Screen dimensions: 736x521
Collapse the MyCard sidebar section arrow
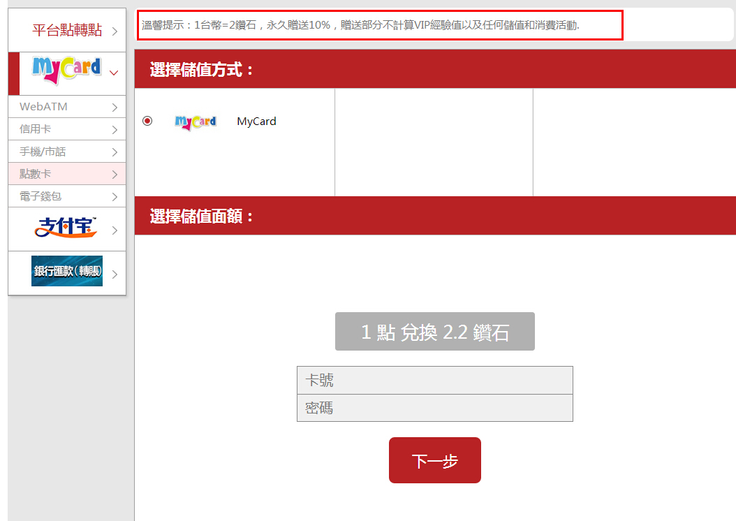point(114,73)
